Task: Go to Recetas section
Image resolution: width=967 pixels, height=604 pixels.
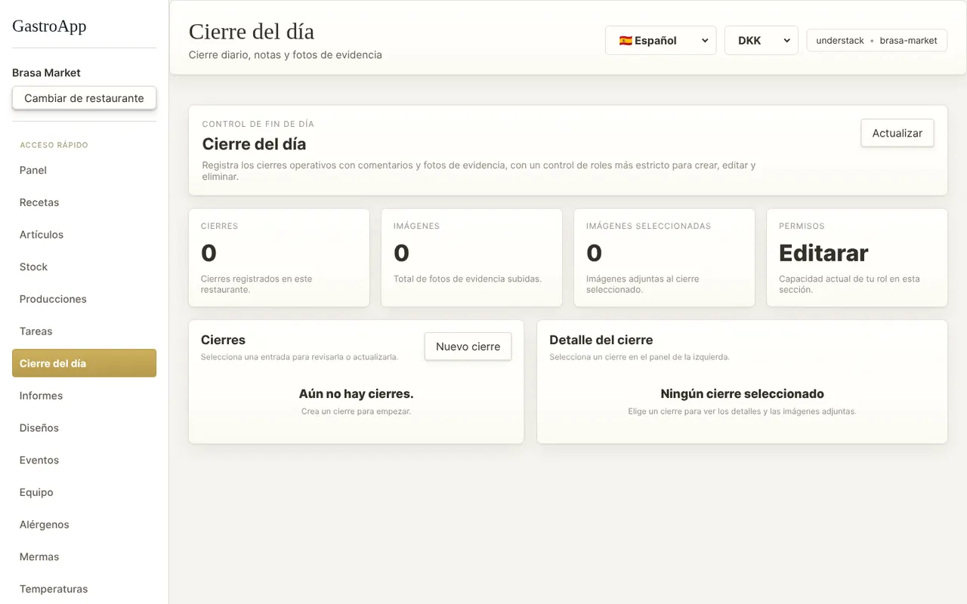Action: pos(84,202)
